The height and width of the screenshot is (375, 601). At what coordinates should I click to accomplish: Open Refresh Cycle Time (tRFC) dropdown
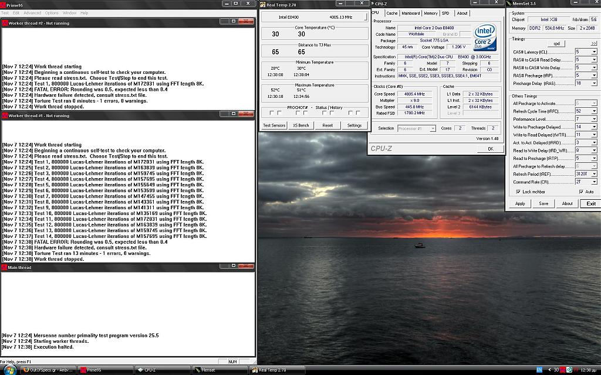coord(594,111)
